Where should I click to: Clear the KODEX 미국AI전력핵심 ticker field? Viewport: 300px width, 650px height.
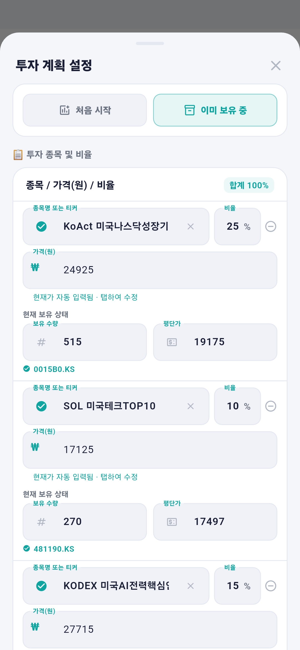coord(191,586)
